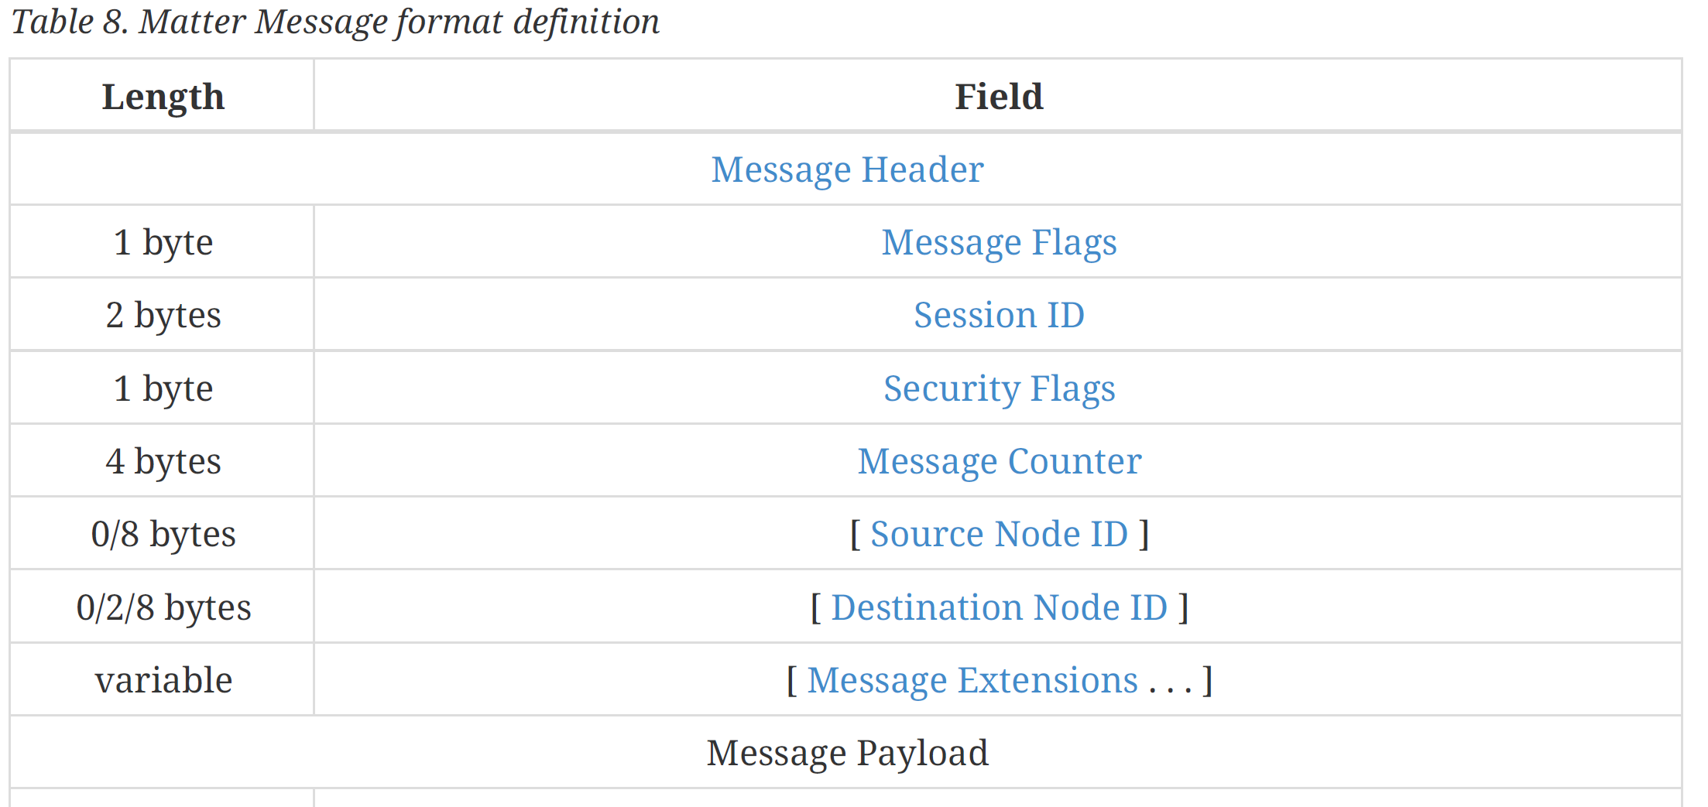Select the Message Payload row text
Screen dimensions: 1708x807
847,753
